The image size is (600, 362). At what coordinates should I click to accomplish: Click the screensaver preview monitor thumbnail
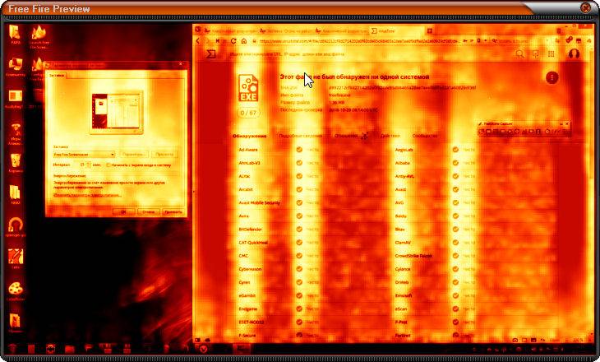pos(116,112)
